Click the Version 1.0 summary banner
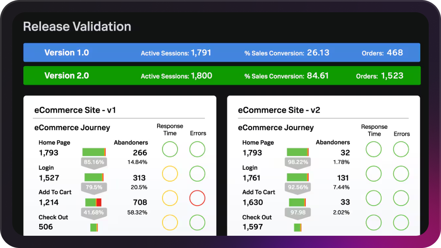This screenshot has height=248, width=441. [222, 52]
